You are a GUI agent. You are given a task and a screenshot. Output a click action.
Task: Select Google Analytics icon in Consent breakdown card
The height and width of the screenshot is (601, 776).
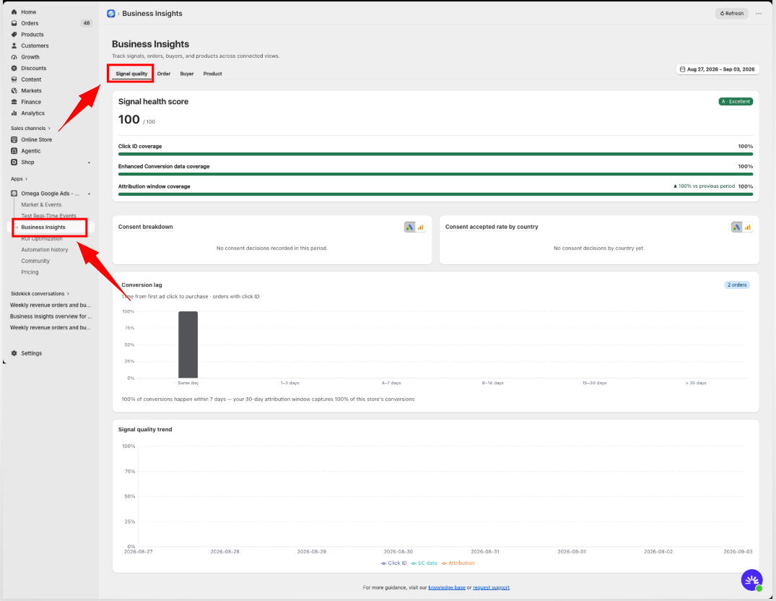tap(421, 228)
